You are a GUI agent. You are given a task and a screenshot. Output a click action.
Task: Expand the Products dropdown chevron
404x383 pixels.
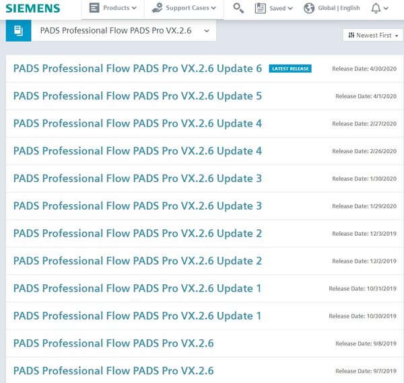pos(134,8)
